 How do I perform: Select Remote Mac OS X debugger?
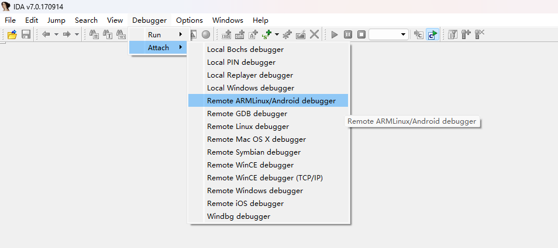pos(268,139)
